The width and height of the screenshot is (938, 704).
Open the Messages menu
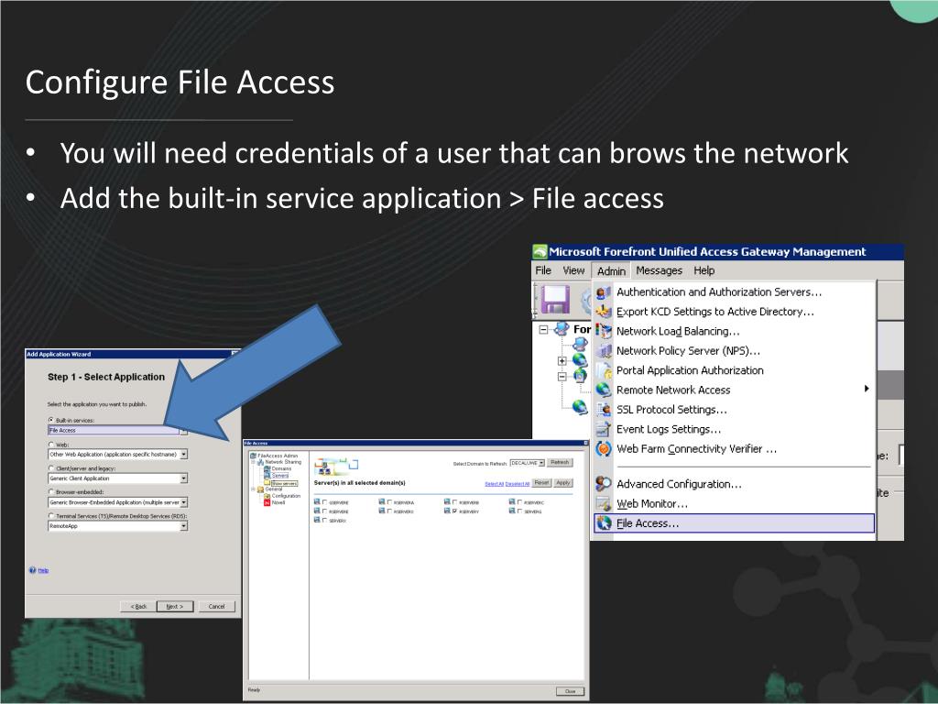pyautogui.click(x=660, y=270)
